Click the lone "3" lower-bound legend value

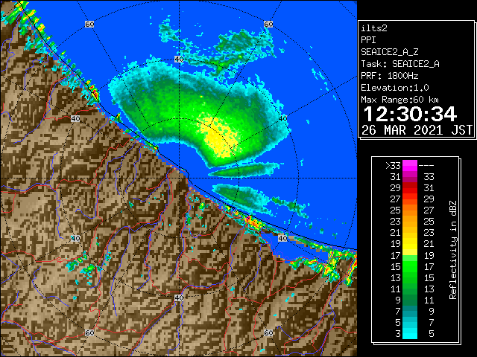(398, 334)
